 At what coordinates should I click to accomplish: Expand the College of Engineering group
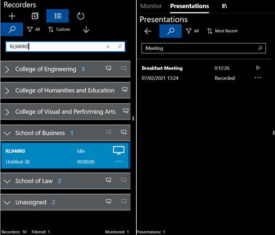coord(7,69)
